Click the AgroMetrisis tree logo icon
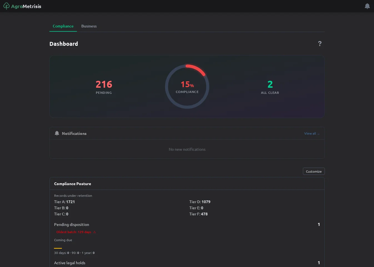This screenshot has width=374, height=267. [x=6, y=6]
